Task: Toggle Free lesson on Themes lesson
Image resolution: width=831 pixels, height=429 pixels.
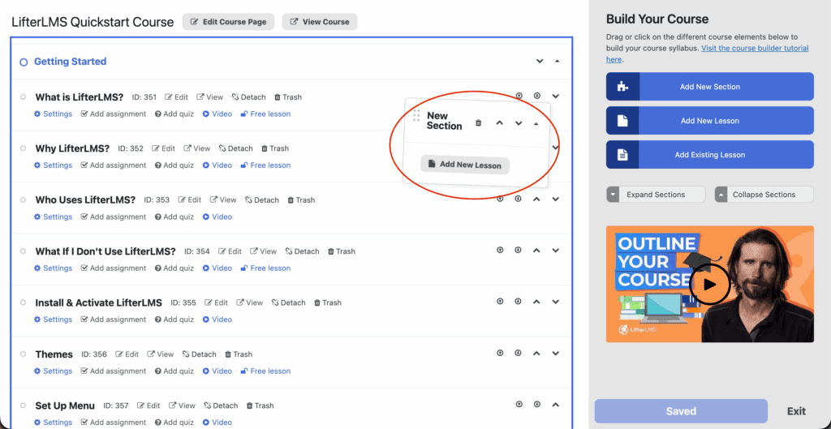Action: 265,371
